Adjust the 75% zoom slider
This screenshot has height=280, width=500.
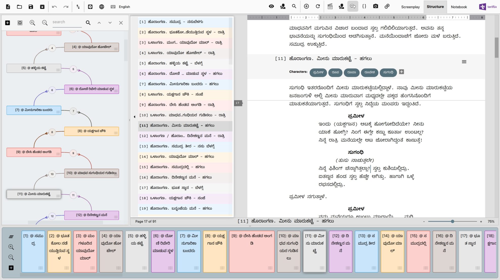pyautogui.click(x=452, y=221)
